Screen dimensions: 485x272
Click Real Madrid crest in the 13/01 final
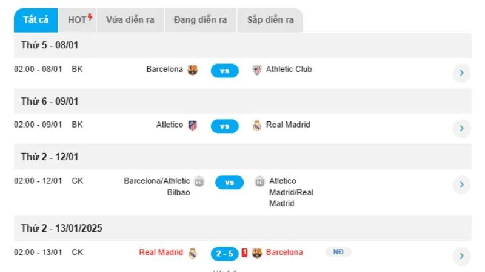(x=193, y=253)
